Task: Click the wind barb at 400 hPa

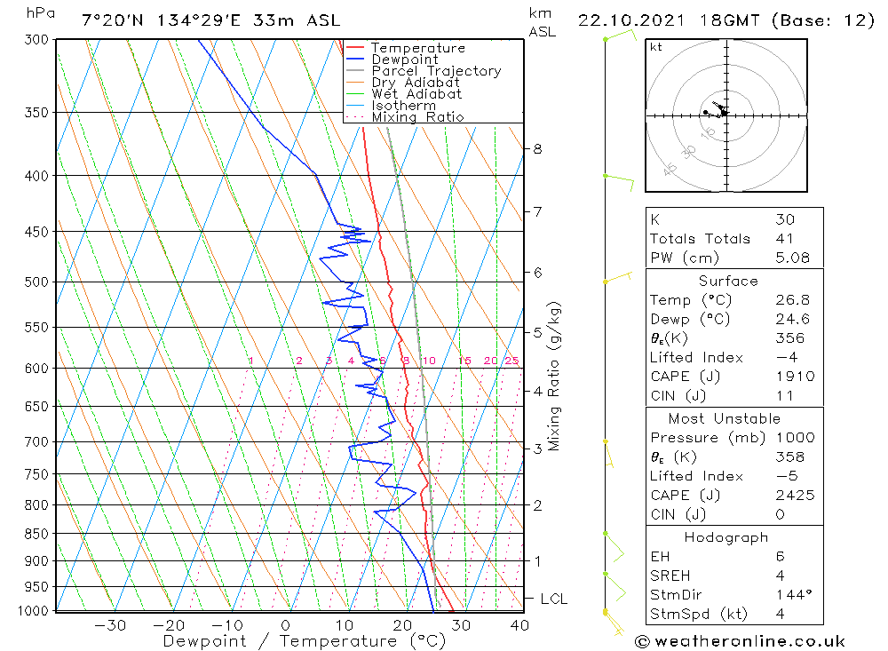Action: click(619, 181)
